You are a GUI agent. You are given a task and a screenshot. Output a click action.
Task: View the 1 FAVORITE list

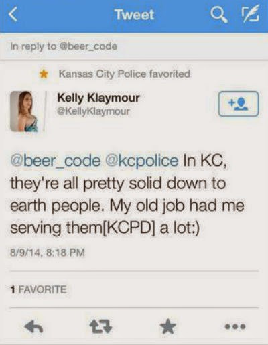pyautogui.click(x=39, y=289)
